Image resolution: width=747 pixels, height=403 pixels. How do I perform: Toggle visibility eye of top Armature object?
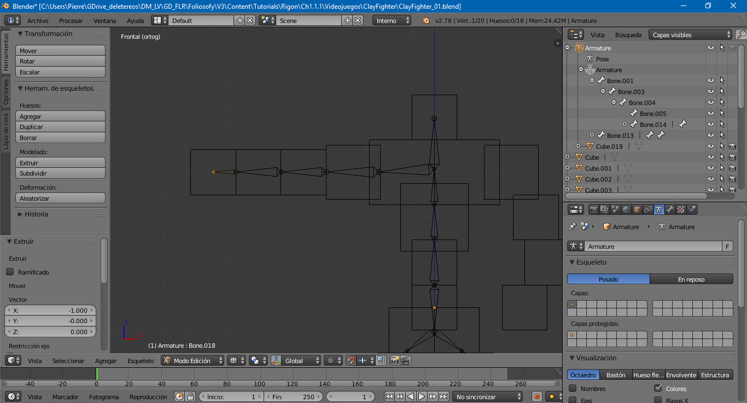point(711,48)
